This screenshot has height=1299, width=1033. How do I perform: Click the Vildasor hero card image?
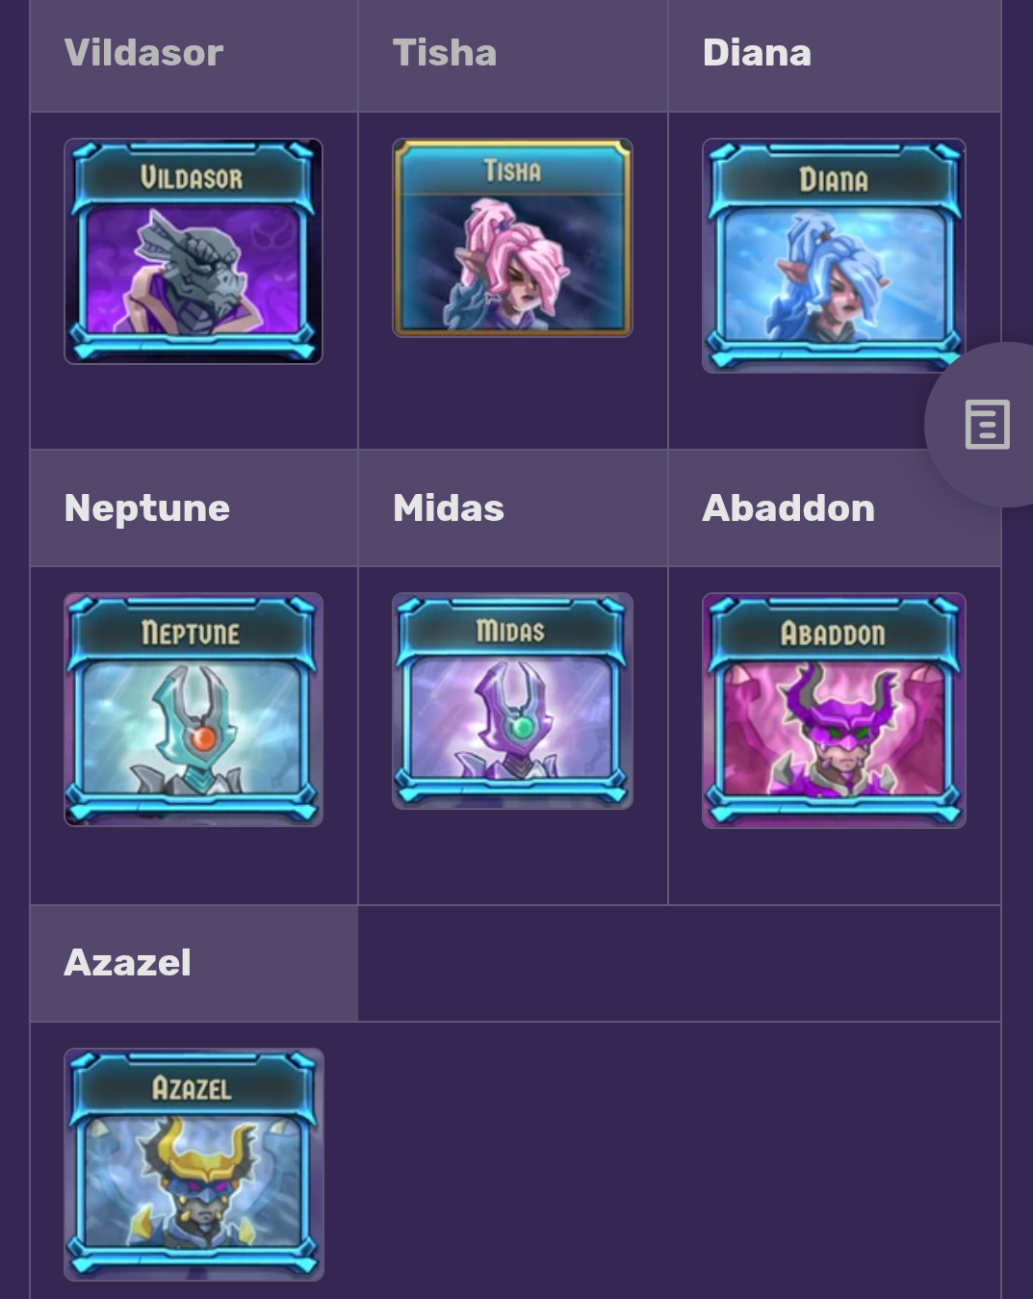pos(194,251)
